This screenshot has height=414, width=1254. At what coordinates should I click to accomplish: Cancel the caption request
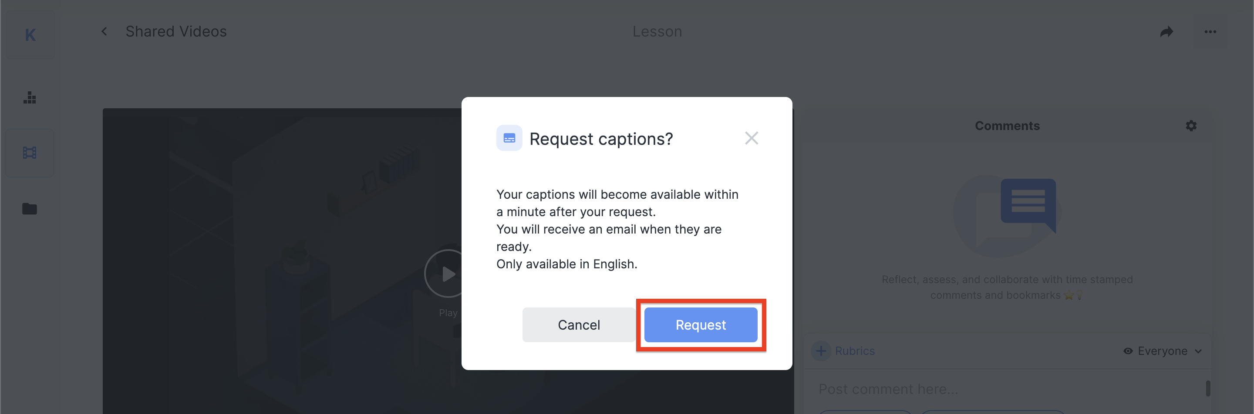click(x=578, y=324)
